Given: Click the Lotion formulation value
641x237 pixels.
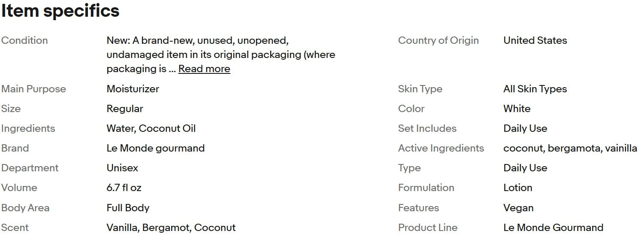Looking at the screenshot, I should pos(518,188).
